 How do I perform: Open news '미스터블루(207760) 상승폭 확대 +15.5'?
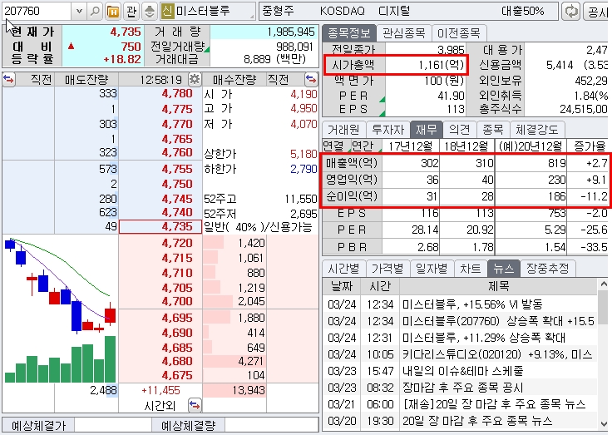click(x=498, y=321)
